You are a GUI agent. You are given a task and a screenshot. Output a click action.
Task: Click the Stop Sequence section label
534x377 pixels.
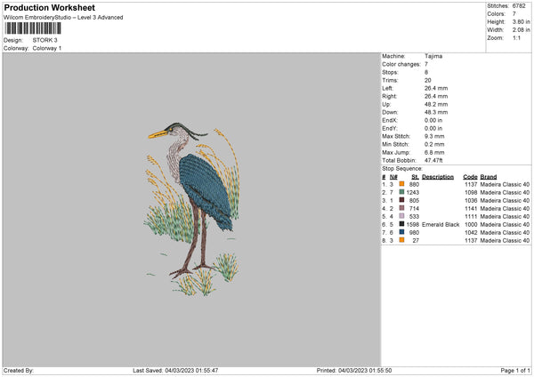pyautogui.click(x=402, y=167)
